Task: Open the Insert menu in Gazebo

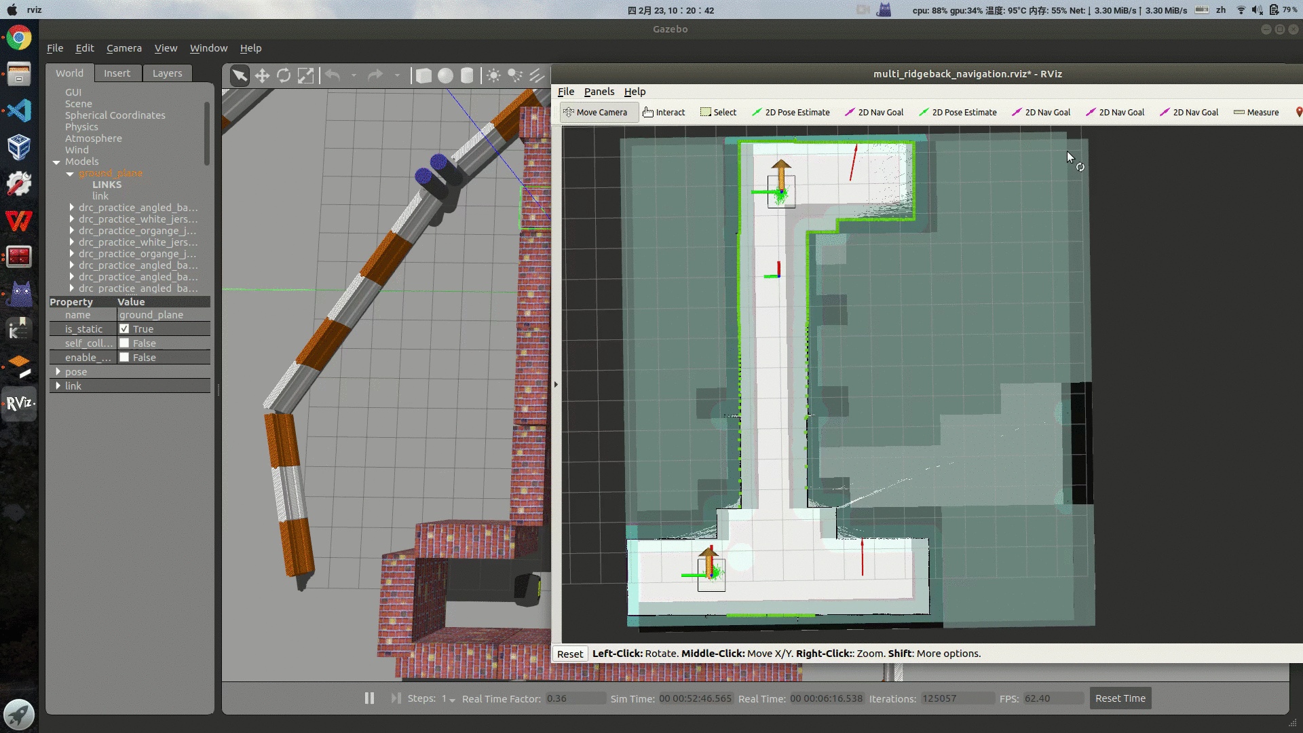Action: tap(116, 73)
